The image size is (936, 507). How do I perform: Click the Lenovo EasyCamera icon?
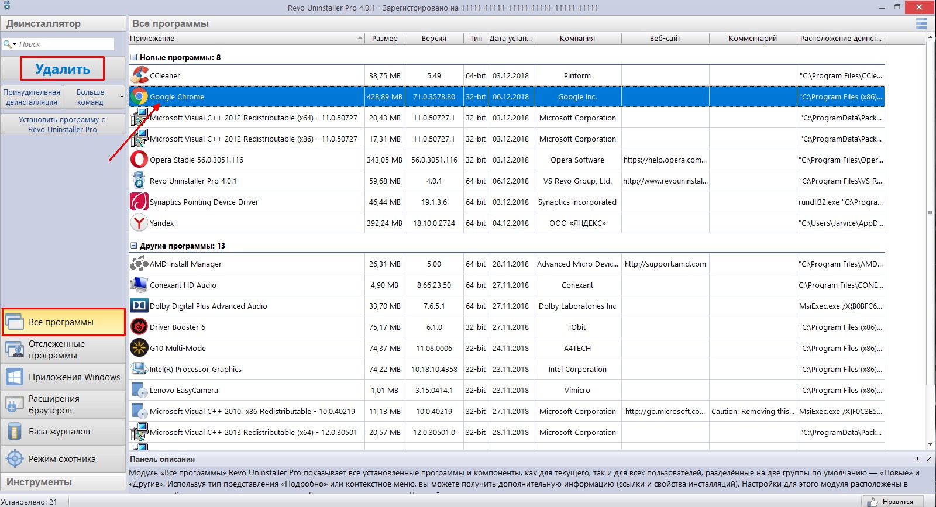[x=139, y=390]
